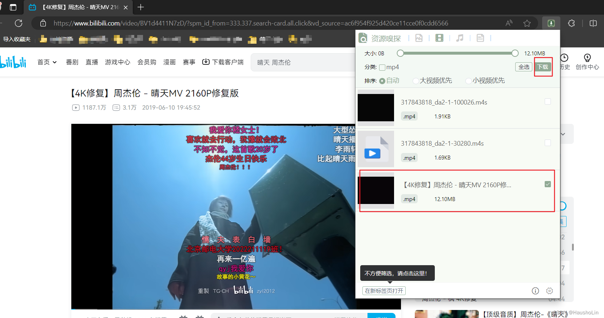
Task: Uncheck the 12.10MB 晴天MV file
Action: tap(548, 184)
